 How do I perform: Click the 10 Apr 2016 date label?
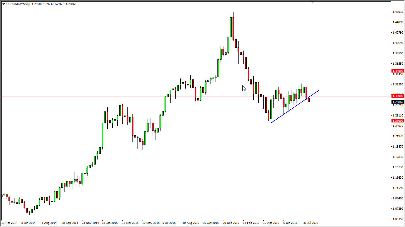(x=271, y=223)
